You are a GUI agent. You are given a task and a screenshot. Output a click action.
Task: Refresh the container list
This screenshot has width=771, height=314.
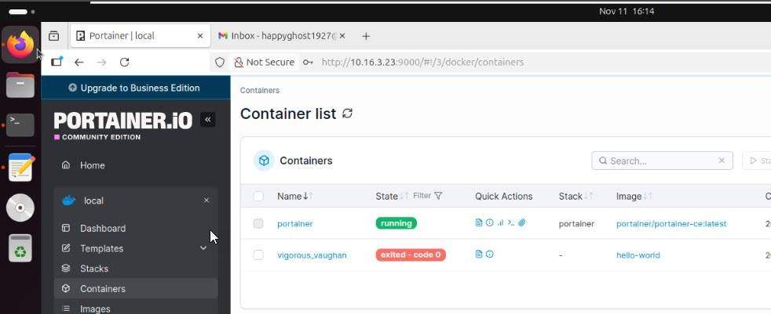click(347, 114)
